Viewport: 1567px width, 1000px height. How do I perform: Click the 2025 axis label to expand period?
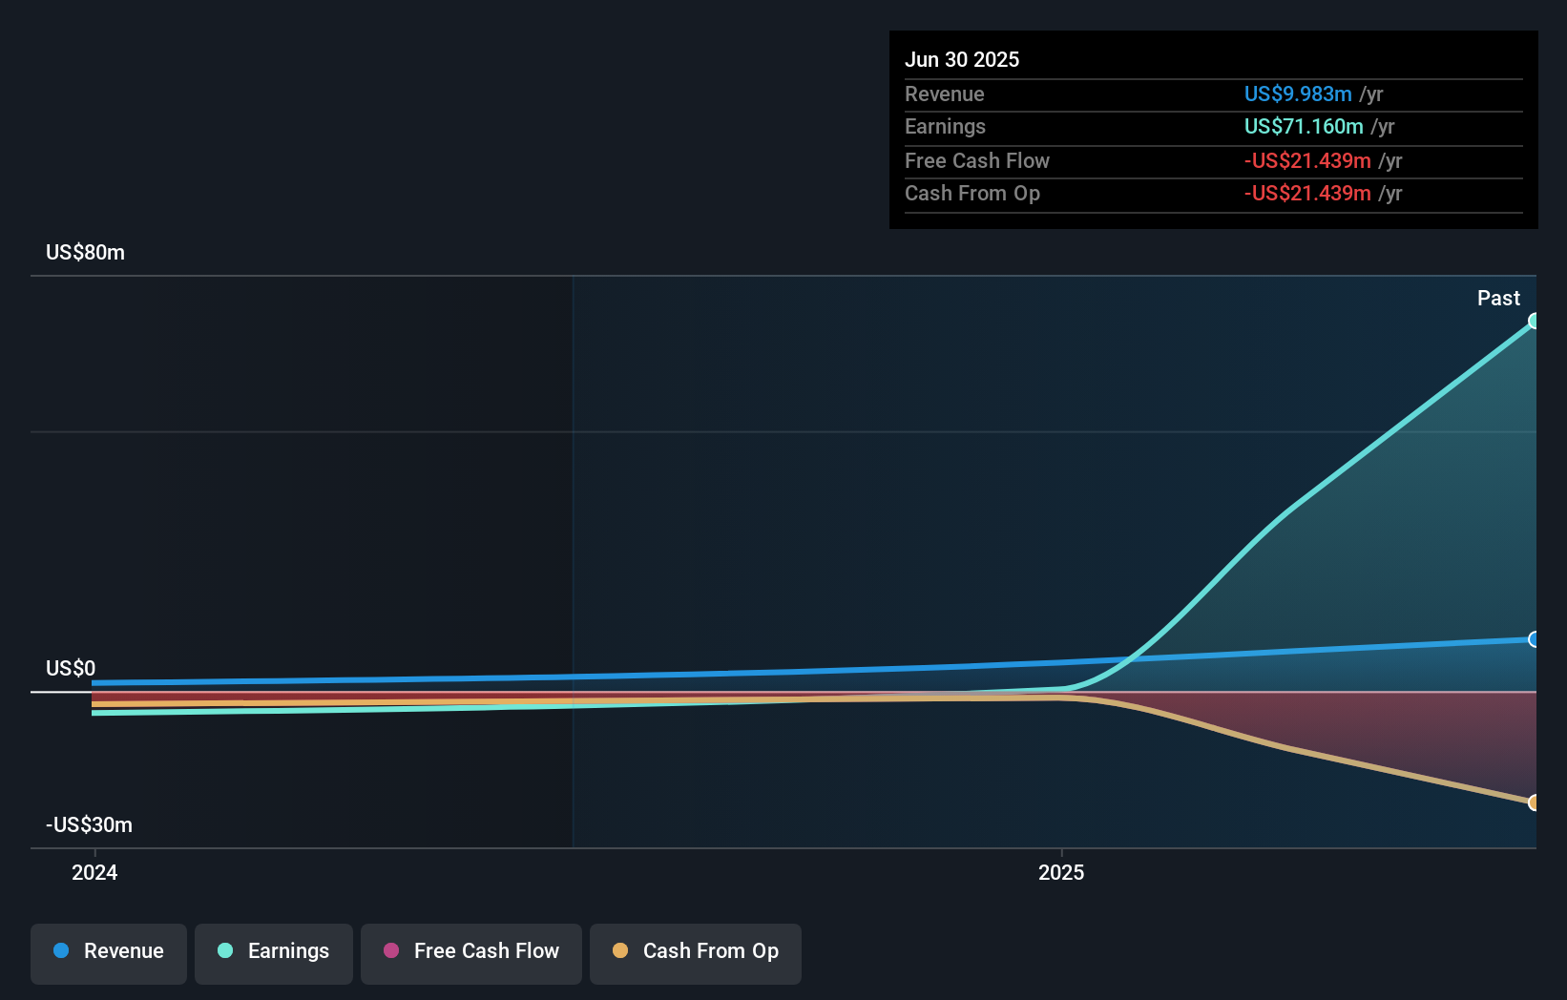click(x=1060, y=871)
